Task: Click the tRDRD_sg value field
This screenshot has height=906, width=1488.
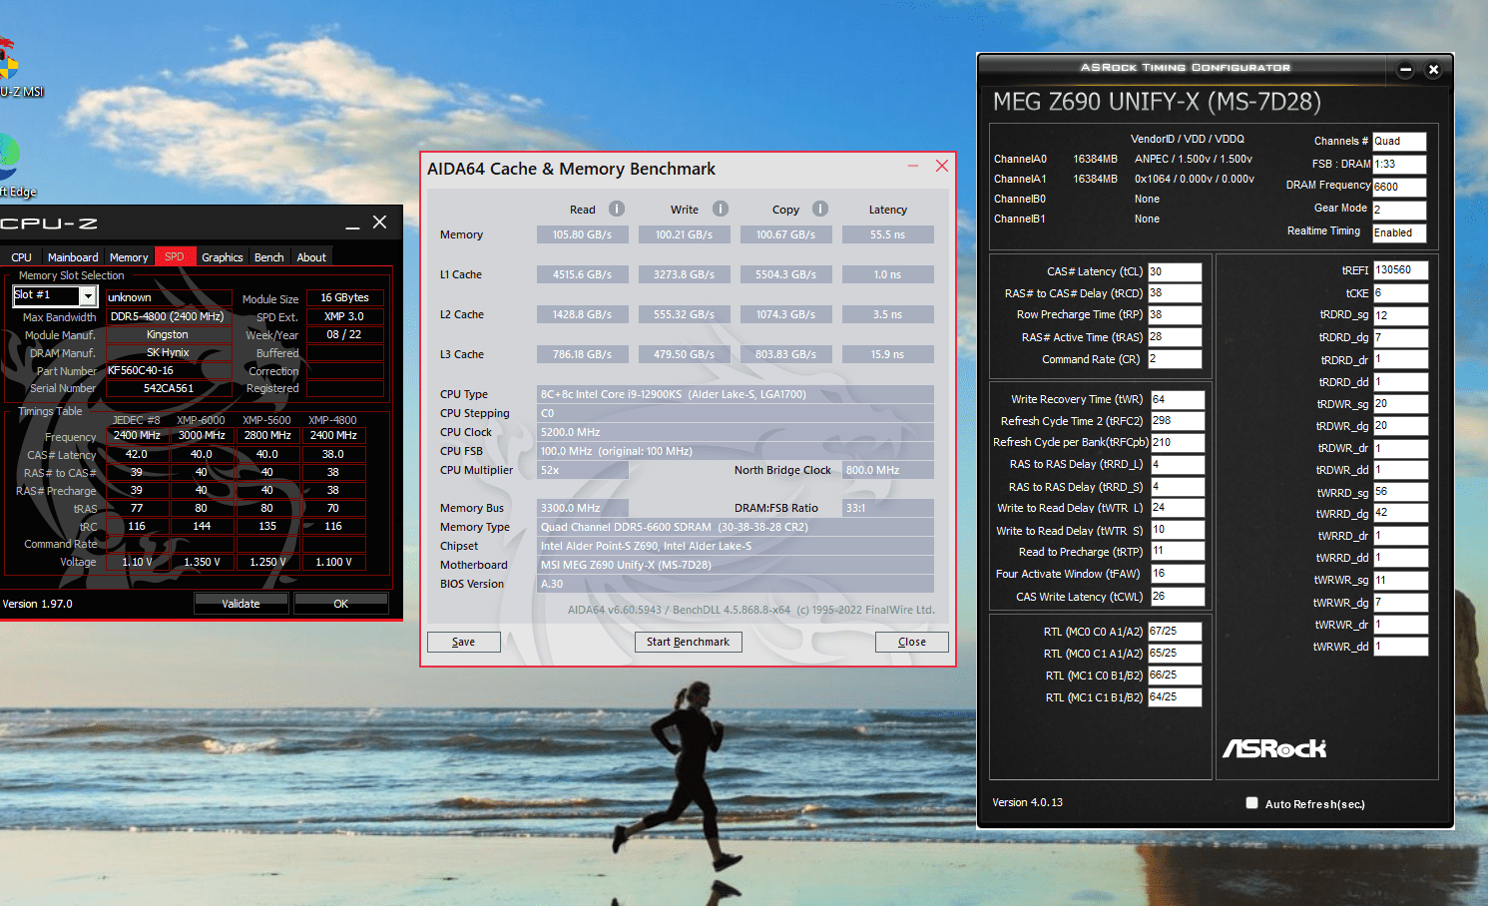Action: coord(1401,315)
